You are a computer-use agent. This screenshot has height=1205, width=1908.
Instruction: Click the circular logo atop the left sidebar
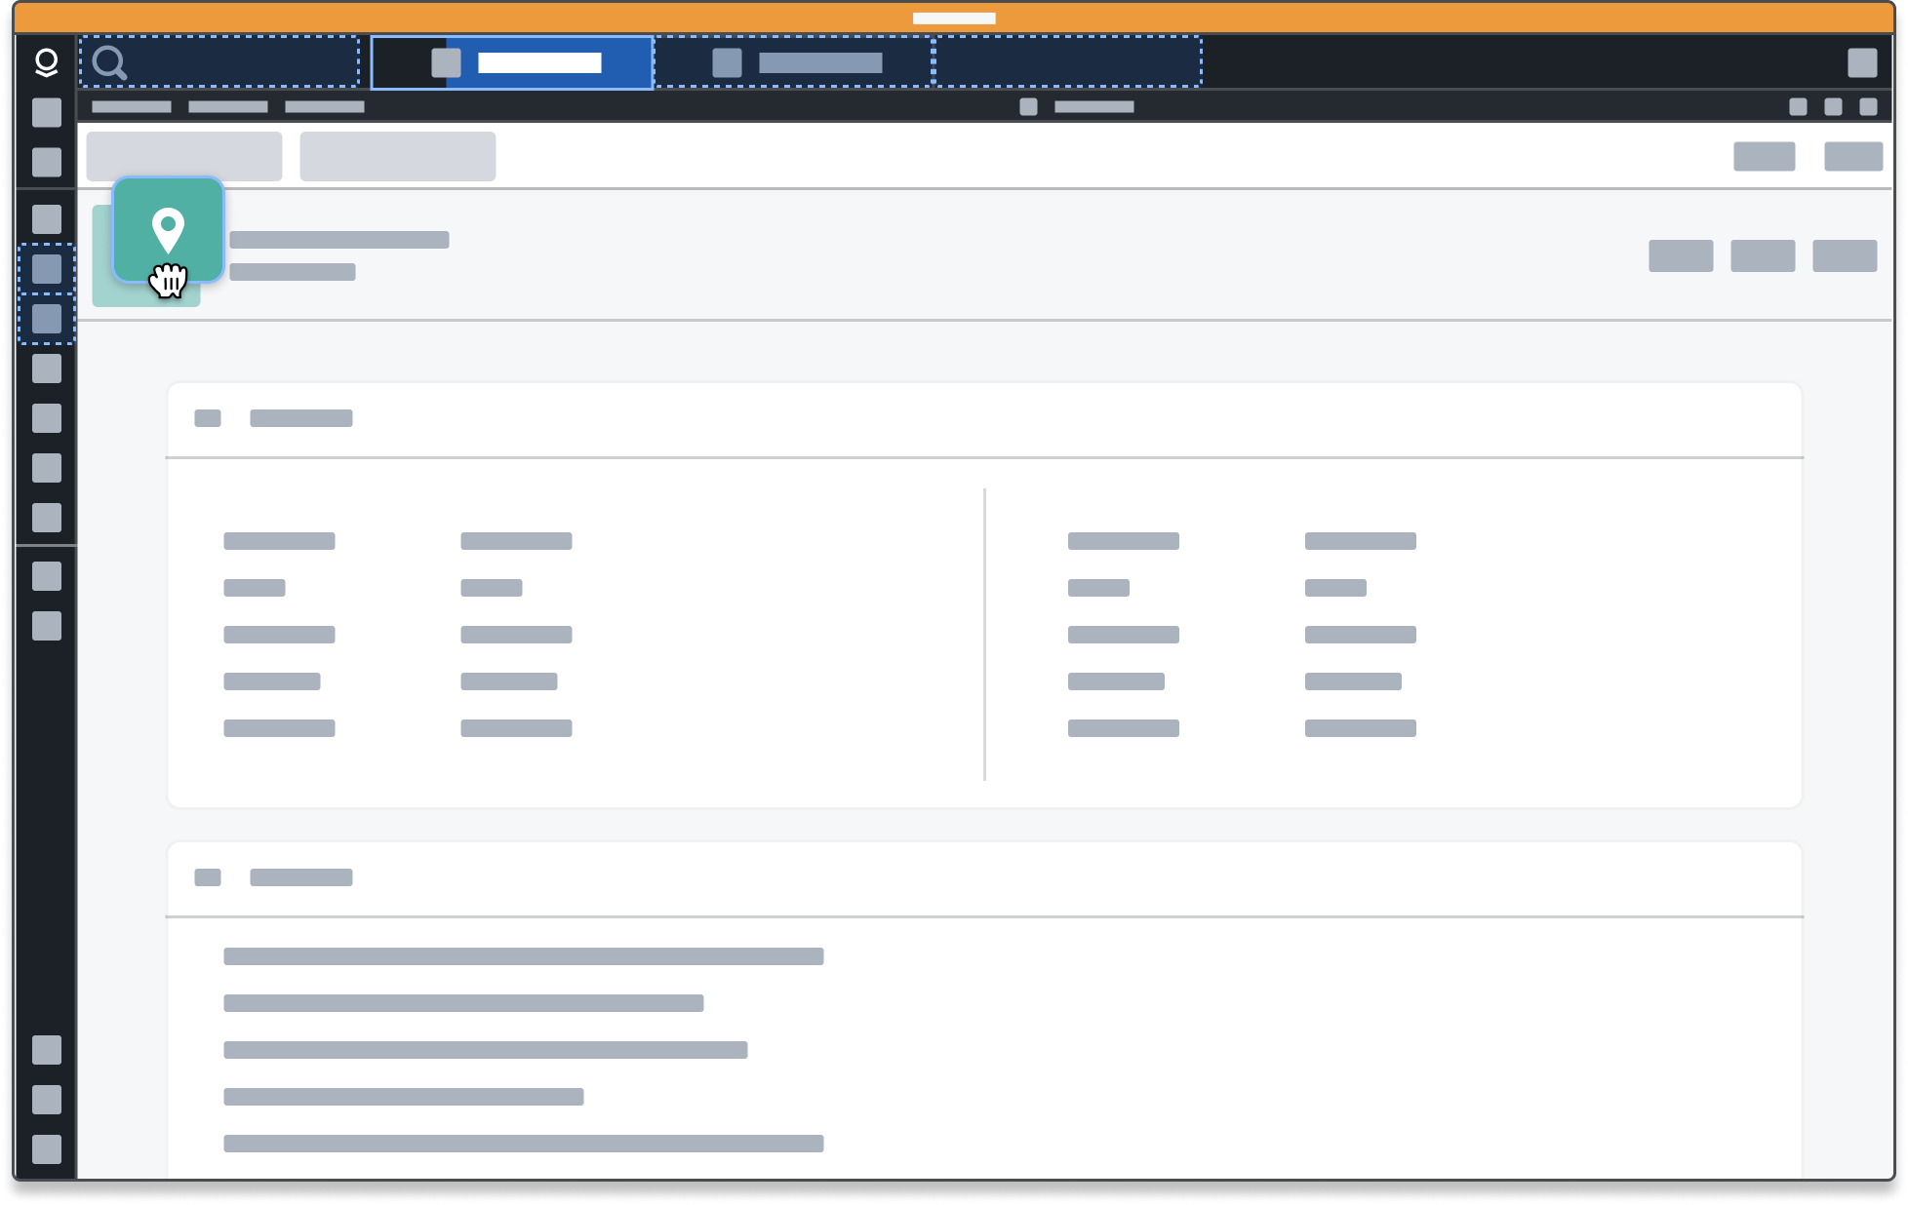[x=46, y=62]
